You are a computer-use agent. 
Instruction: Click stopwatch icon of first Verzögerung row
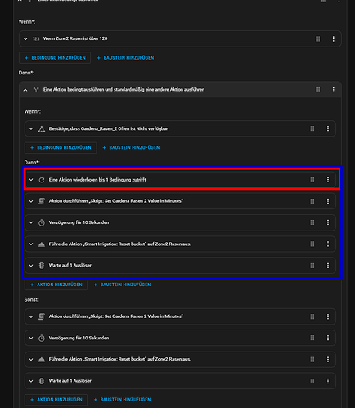tap(42, 222)
